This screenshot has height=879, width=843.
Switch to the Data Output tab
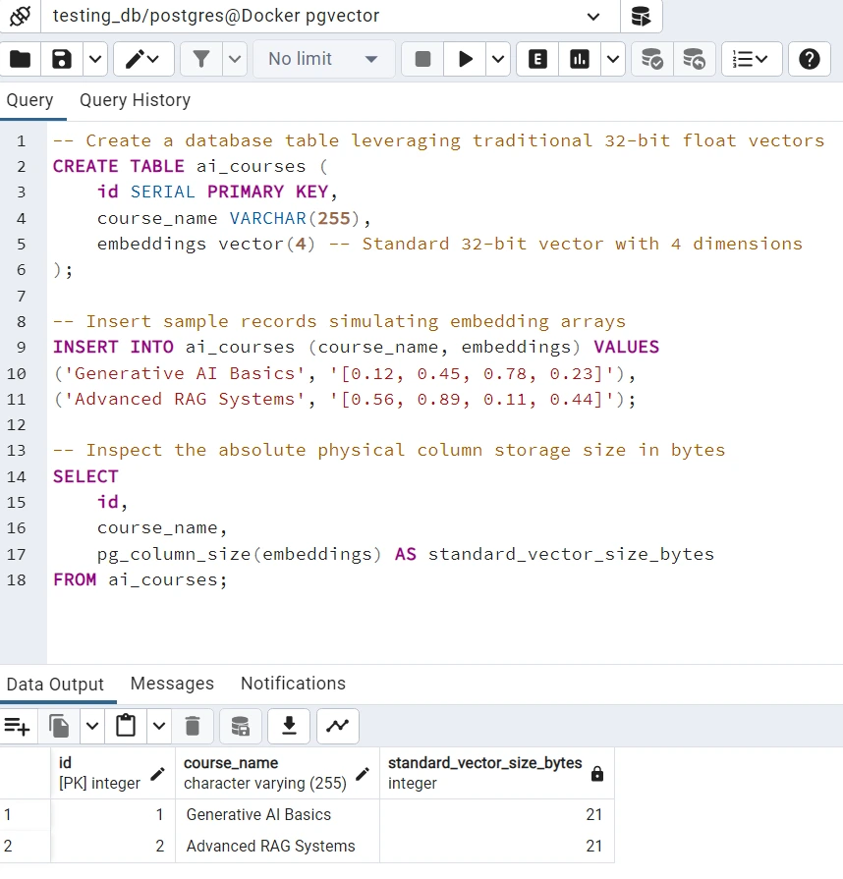pos(55,684)
